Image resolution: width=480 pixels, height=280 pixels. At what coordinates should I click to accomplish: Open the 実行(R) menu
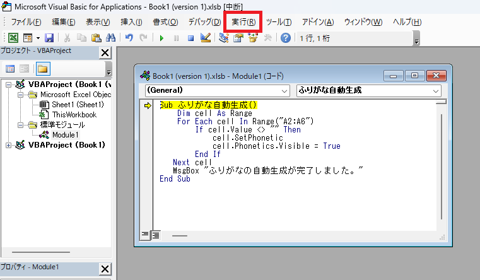click(243, 22)
